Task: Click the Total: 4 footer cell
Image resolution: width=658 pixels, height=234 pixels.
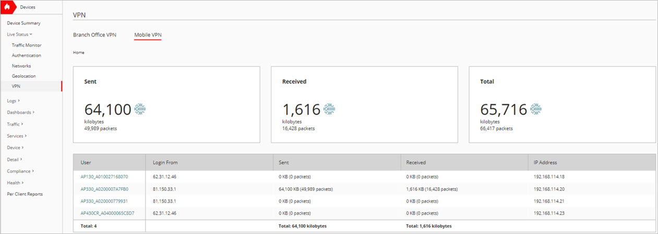Action: click(x=88, y=226)
